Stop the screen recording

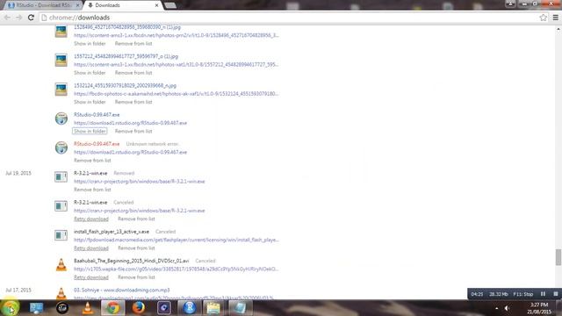click(556, 294)
